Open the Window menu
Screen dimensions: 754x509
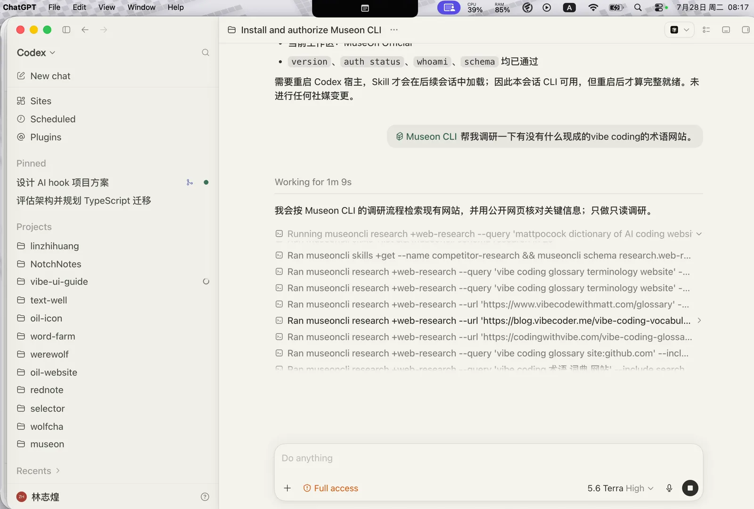click(141, 7)
